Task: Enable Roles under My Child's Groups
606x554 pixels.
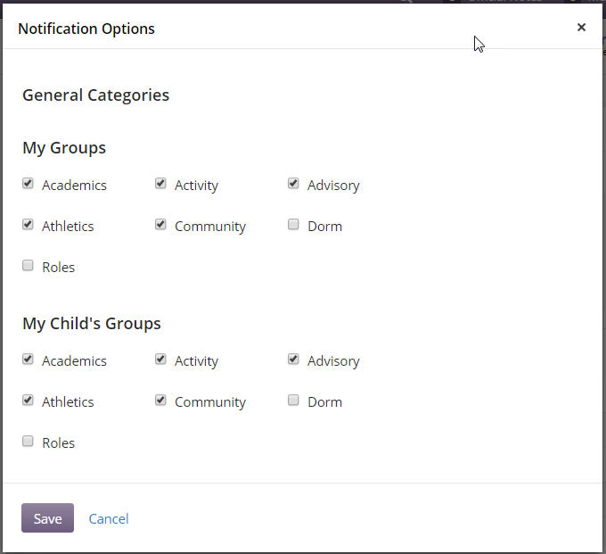Action: point(28,442)
